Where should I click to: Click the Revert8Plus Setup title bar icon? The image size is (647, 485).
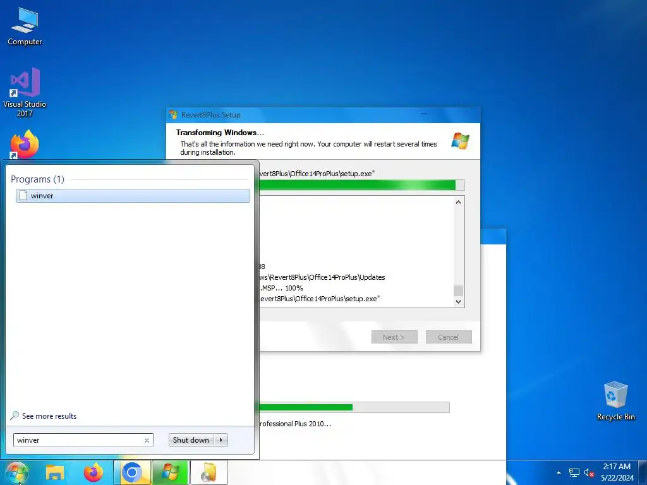(x=174, y=115)
